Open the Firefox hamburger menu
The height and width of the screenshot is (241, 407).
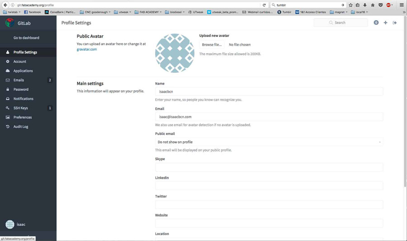(x=402, y=5)
